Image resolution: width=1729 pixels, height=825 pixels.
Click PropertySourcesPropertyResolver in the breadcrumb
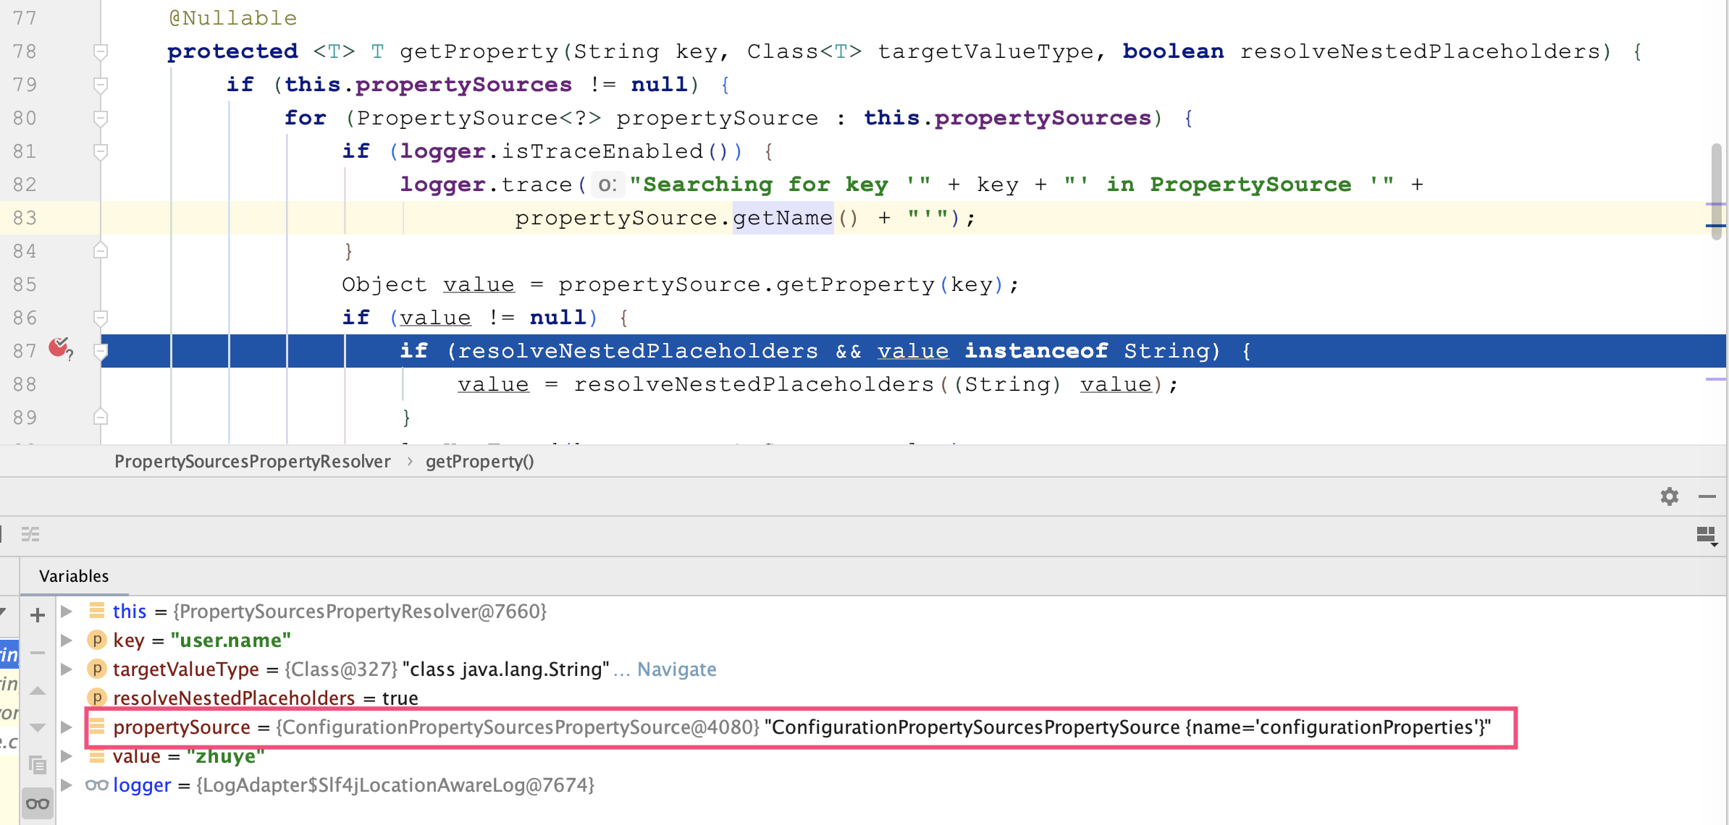coord(252,462)
